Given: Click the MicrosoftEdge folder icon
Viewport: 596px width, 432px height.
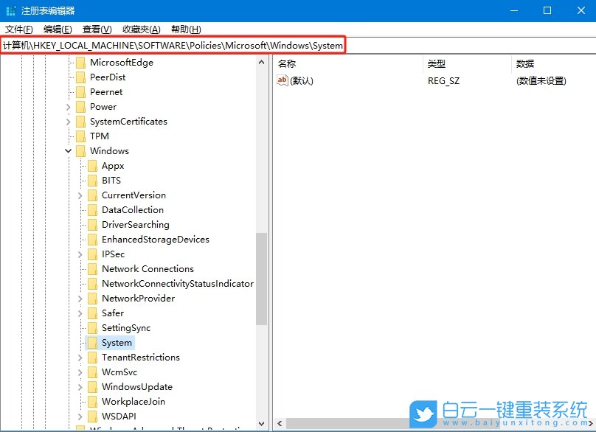Looking at the screenshot, I should pyautogui.click(x=80, y=62).
